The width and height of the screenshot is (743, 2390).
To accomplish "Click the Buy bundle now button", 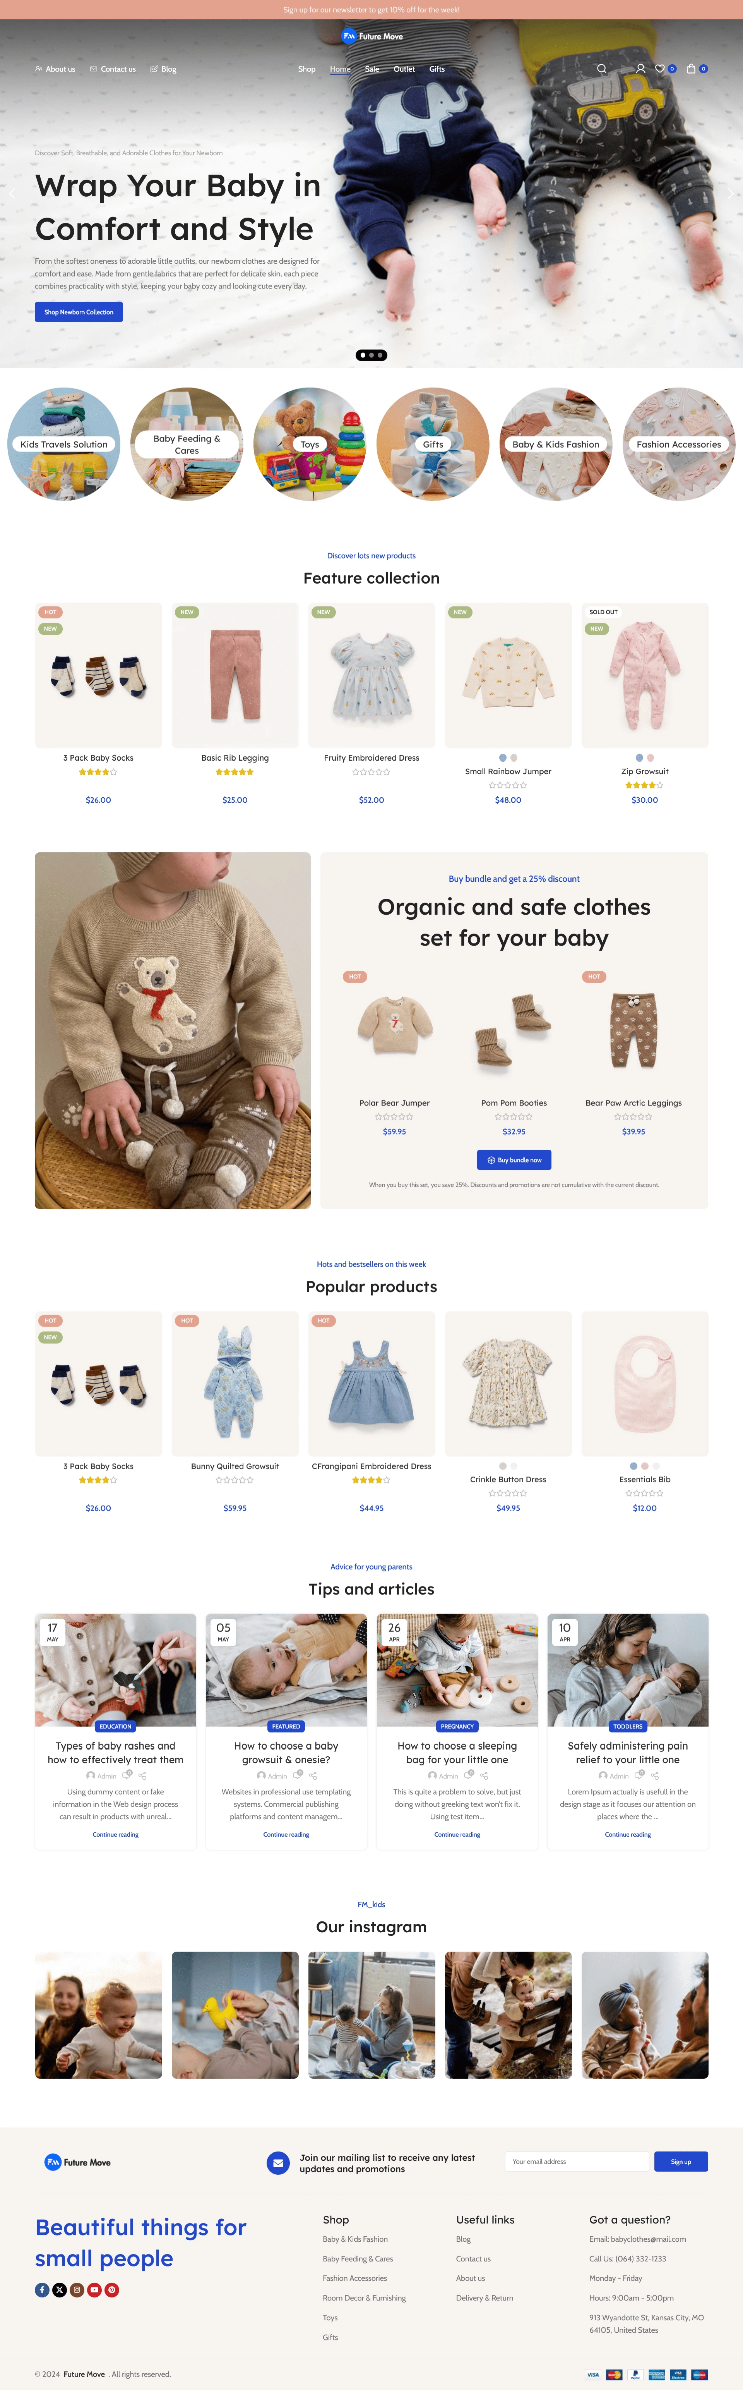I will [514, 1160].
